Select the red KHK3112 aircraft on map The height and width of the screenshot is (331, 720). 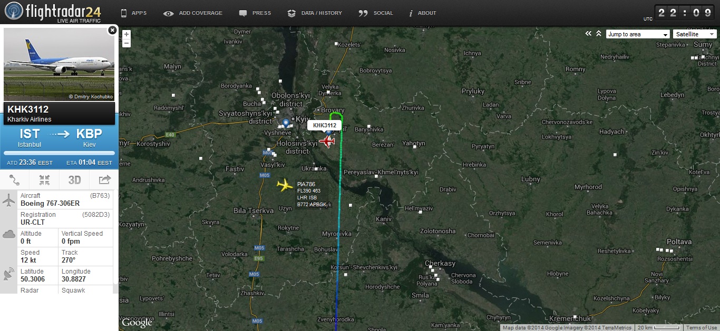click(x=327, y=142)
